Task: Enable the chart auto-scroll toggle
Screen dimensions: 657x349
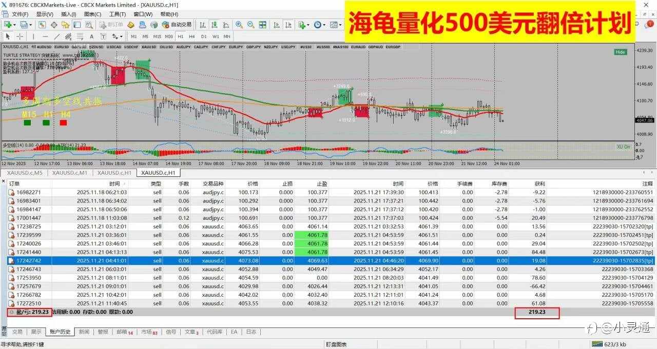Action: click(277, 25)
